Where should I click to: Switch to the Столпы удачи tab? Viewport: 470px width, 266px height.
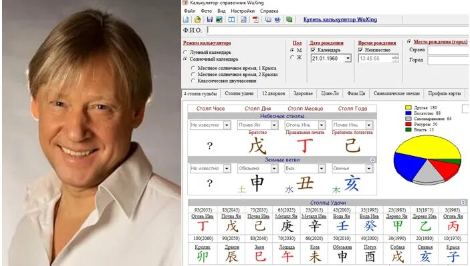pyautogui.click(x=239, y=93)
